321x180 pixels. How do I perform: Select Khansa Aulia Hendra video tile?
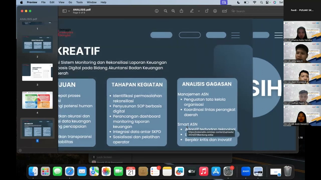(302, 31)
